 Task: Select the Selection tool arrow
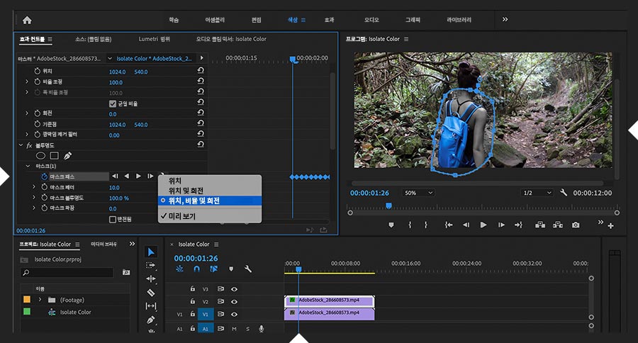pos(151,252)
